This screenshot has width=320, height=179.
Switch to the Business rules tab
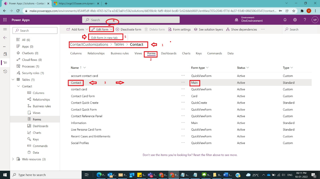[x=120, y=54]
